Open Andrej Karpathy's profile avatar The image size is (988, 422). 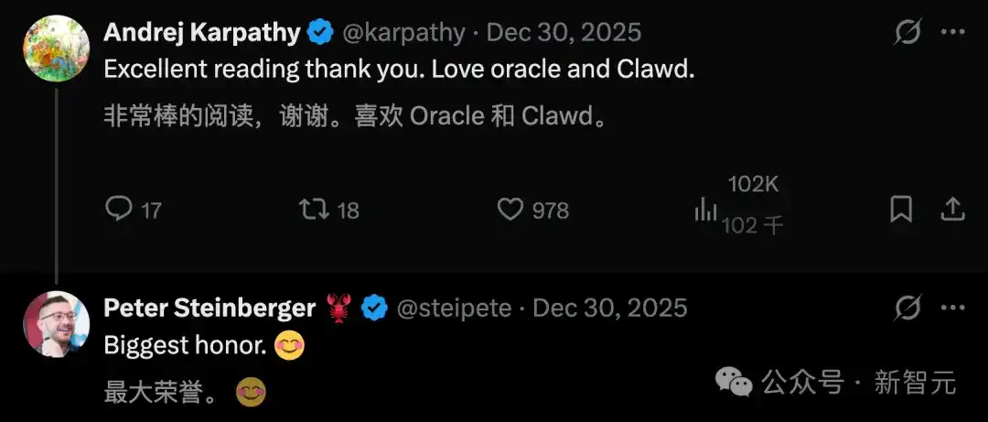56,49
